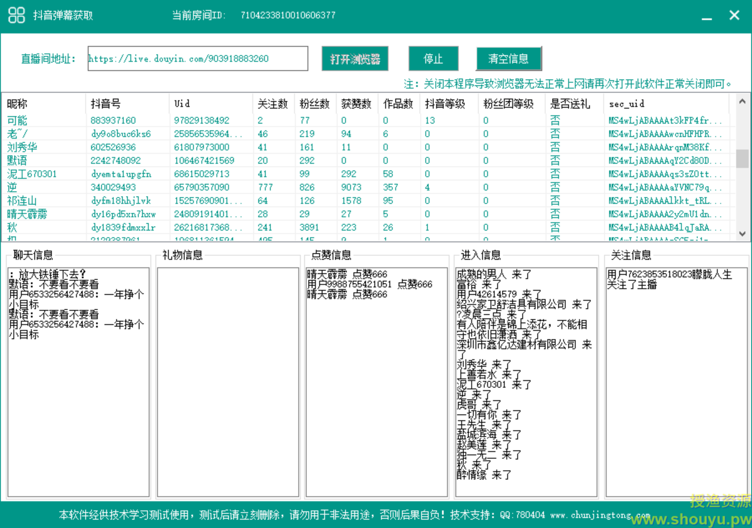Sort by the Uid column header

(211, 104)
